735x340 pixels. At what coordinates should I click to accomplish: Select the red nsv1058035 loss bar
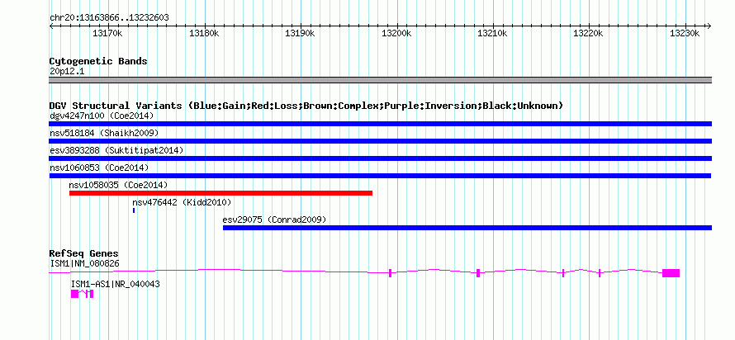click(x=220, y=193)
